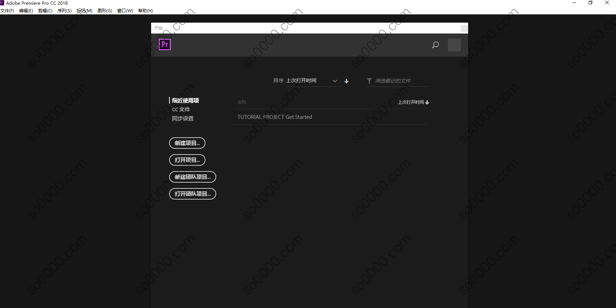This screenshot has height=308, width=616.
Task: Click the Premiere Pro Pr logo icon
Action: 165,44
